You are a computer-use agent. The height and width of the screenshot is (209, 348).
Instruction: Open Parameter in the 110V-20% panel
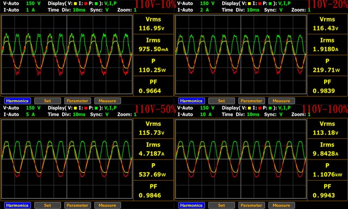click(x=251, y=101)
